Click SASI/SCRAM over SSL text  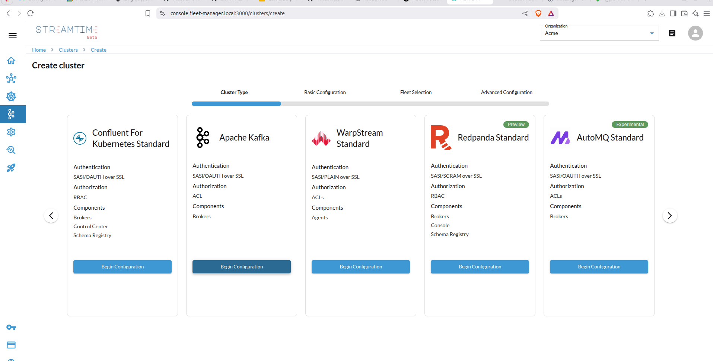pos(456,176)
